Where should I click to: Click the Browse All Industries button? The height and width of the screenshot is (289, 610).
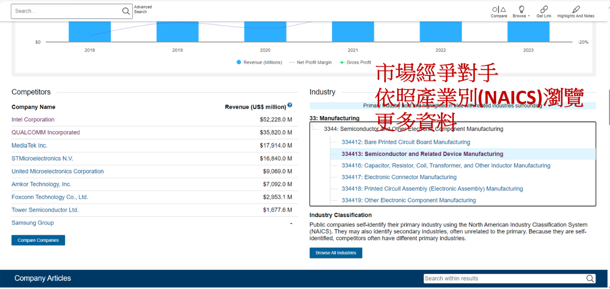click(x=335, y=253)
